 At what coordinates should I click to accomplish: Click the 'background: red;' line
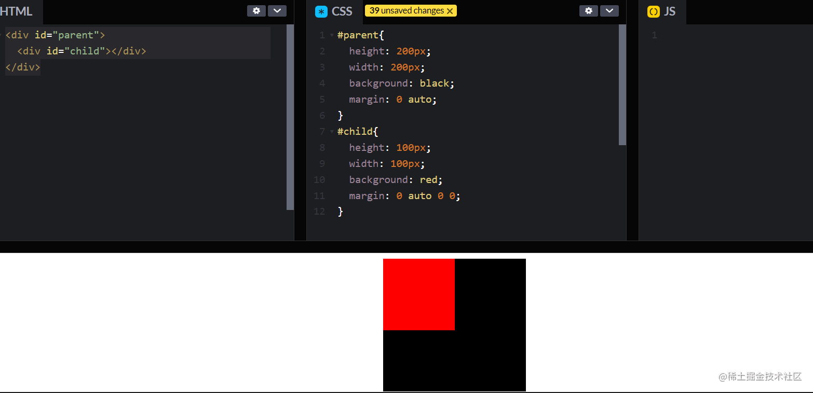396,180
